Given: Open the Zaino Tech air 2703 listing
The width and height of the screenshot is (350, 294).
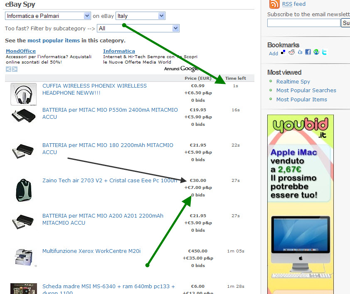Looking at the screenshot, I should (x=109, y=181).
